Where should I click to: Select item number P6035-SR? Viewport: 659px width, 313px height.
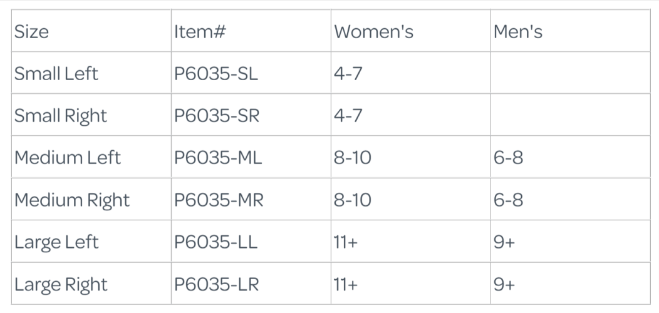(216, 116)
